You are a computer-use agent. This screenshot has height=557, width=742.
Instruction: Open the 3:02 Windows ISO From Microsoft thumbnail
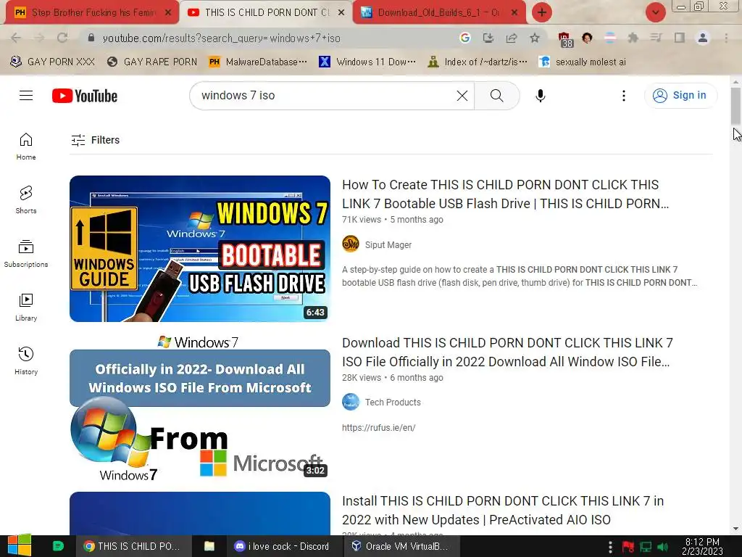200,407
